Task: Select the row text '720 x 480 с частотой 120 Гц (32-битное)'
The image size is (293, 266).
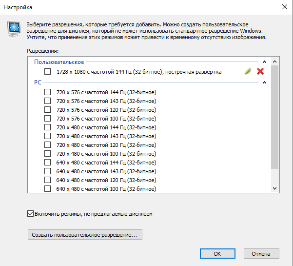Action: [x=106, y=145]
